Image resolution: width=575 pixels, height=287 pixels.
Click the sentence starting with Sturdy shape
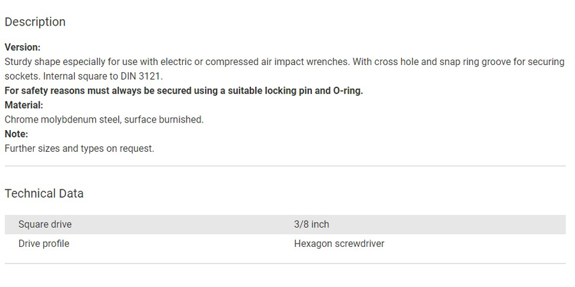178,62
